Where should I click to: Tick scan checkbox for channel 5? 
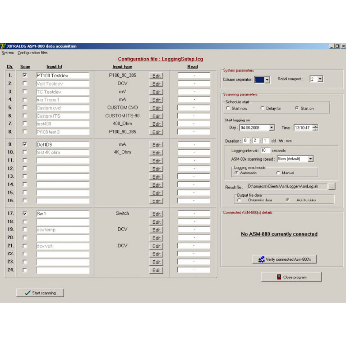[25, 108]
